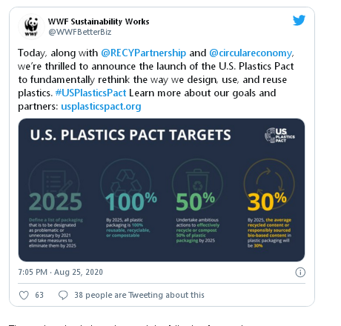Click the @WWFBetterBiz handle
Screen dimensions: 341x326
click(x=80, y=32)
